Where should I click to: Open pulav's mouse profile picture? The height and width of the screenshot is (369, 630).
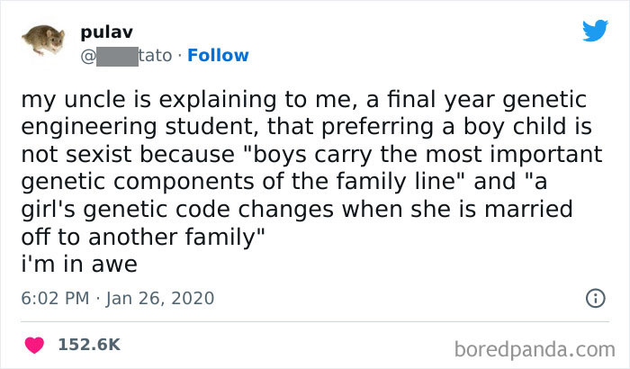41,43
